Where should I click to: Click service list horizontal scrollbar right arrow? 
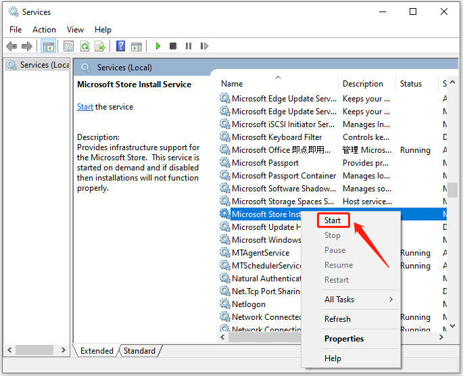point(441,337)
